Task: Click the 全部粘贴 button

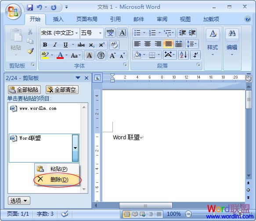Action: (24, 90)
